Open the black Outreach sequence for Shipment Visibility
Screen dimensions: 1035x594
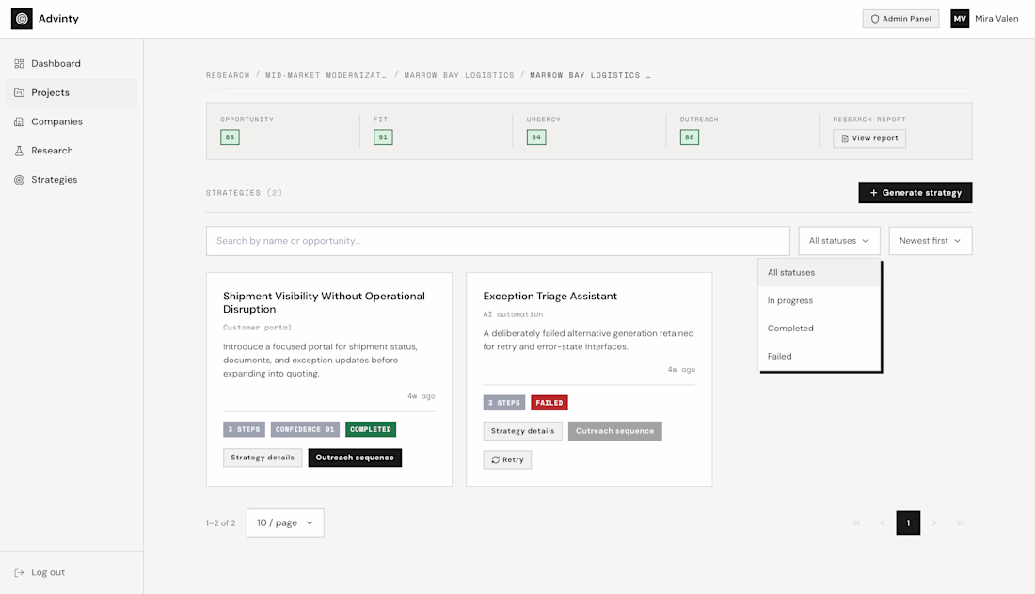coord(355,458)
